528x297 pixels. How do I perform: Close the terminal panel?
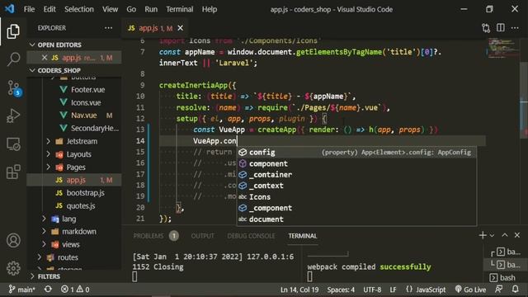tap(517, 235)
